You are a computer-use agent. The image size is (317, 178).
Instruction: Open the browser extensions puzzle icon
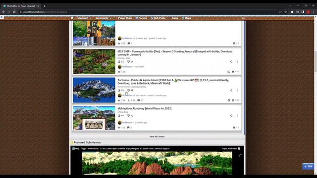coord(292,12)
